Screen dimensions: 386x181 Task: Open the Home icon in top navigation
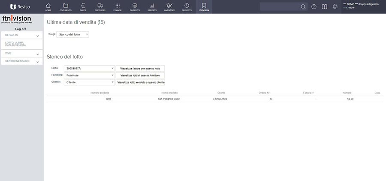48,6
